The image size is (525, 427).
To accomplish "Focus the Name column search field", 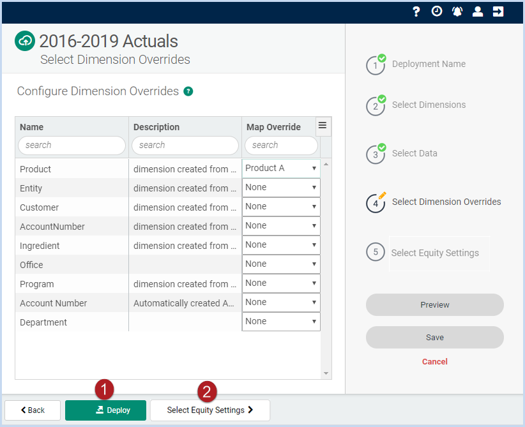I will 72,146.
